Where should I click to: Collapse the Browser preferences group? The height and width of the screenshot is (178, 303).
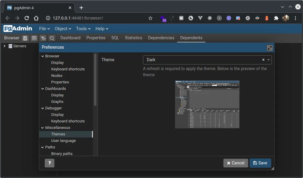pos(42,56)
